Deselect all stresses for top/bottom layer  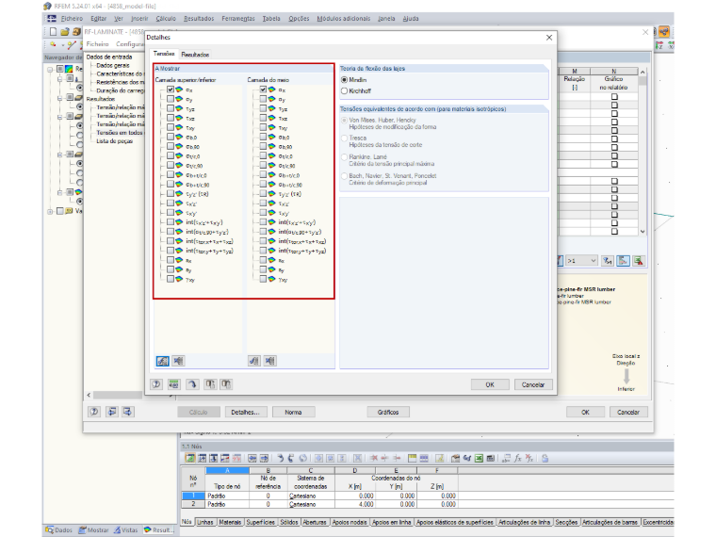pyautogui.click(x=178, y=361)
